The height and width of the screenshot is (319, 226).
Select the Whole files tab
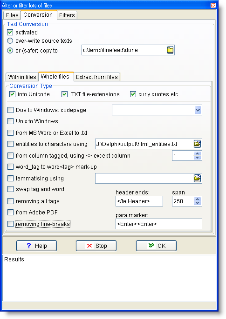coord(55,77)
